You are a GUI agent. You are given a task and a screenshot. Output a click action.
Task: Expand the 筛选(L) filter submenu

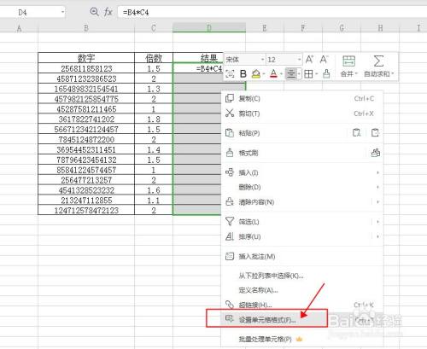pyautogui.click(x=302, y=222)
